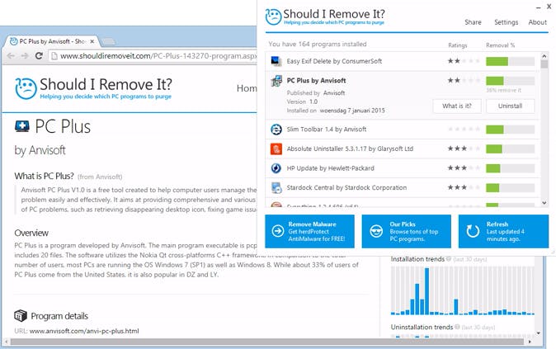The image size is (556, 349).
Task: Click the Removal % column header
Action: [501, 45]
